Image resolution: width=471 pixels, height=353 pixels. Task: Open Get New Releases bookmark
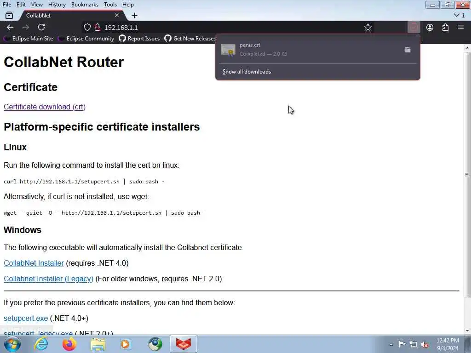coord(190,39)
